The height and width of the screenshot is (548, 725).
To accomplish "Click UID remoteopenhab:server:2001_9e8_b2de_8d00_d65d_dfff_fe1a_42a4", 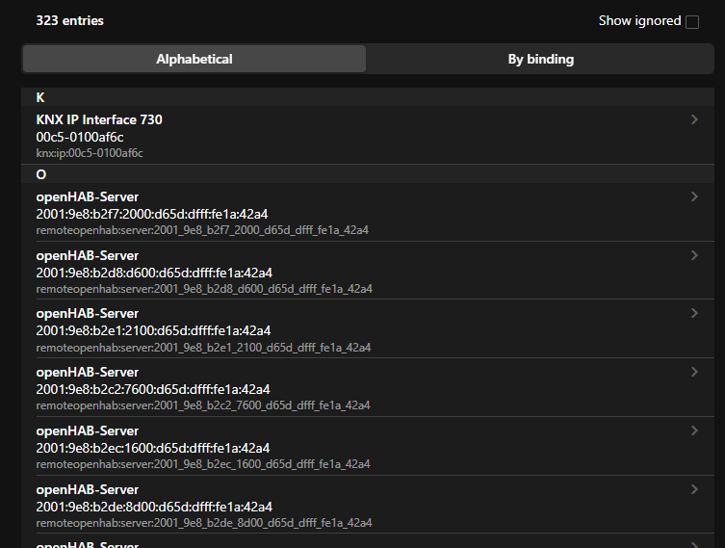I will pos(204,523).
